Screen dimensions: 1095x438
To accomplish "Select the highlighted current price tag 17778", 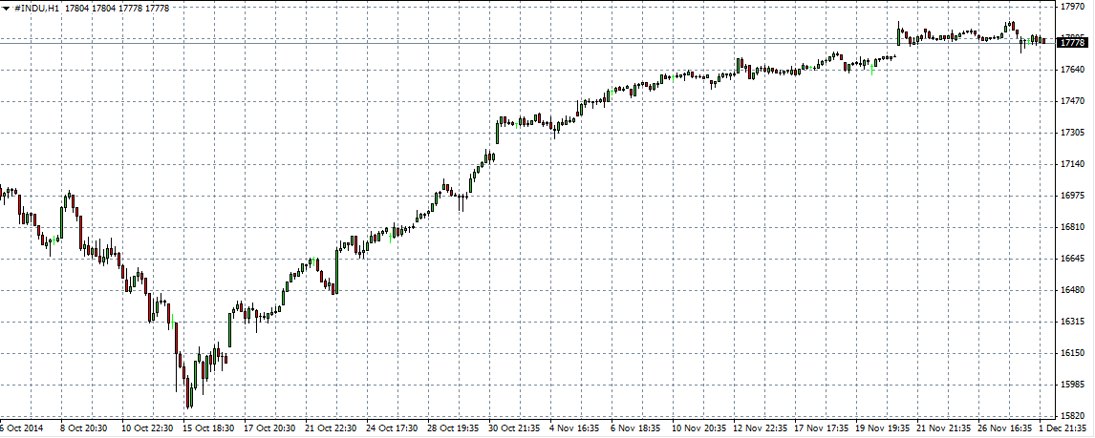I will click(x=1073, y=43).
